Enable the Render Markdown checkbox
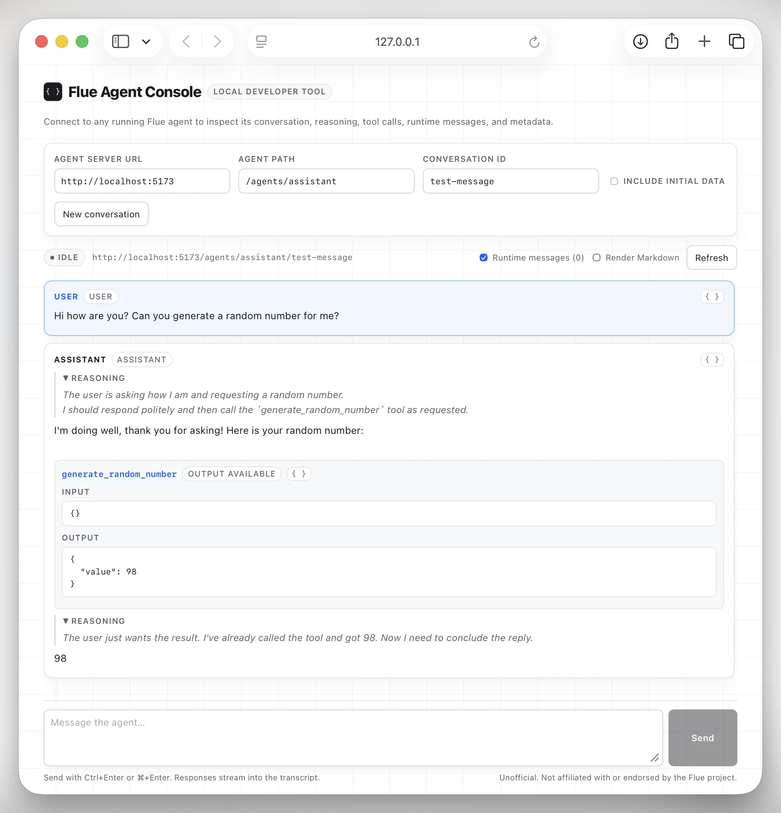 pos(597,257)
